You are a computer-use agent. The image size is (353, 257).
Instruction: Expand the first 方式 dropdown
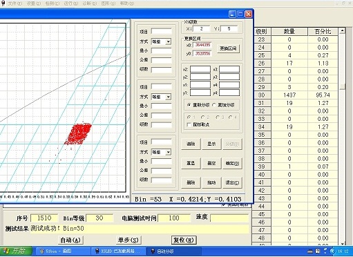coord(169,41)
